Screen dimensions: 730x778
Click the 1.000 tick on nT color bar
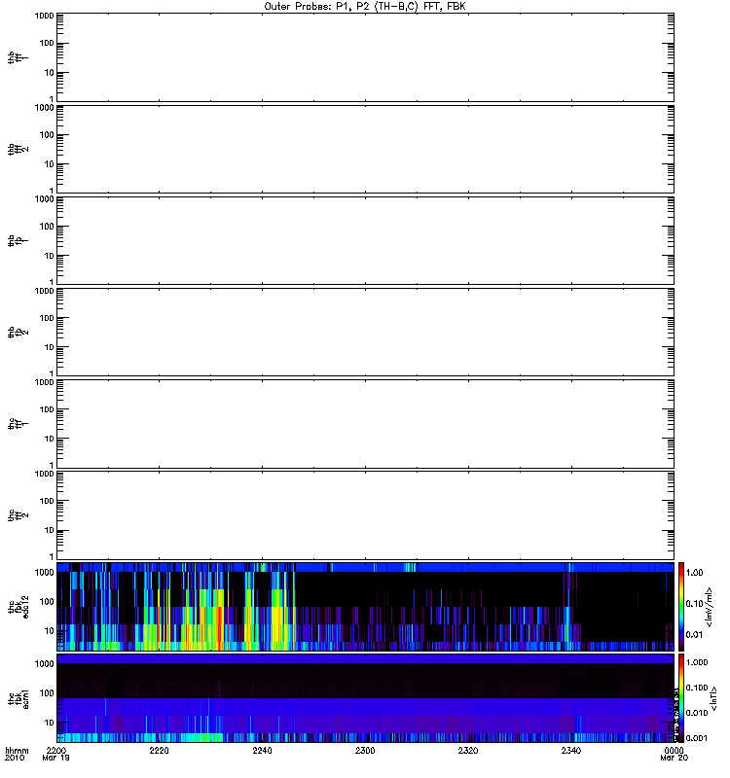pos(697,663)
